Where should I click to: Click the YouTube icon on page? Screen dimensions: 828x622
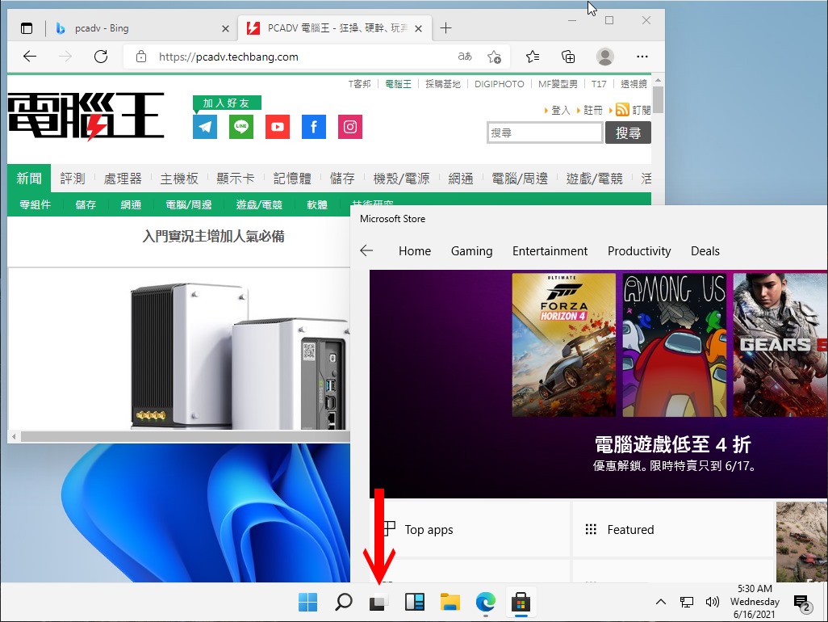click(x=278, y=127)
